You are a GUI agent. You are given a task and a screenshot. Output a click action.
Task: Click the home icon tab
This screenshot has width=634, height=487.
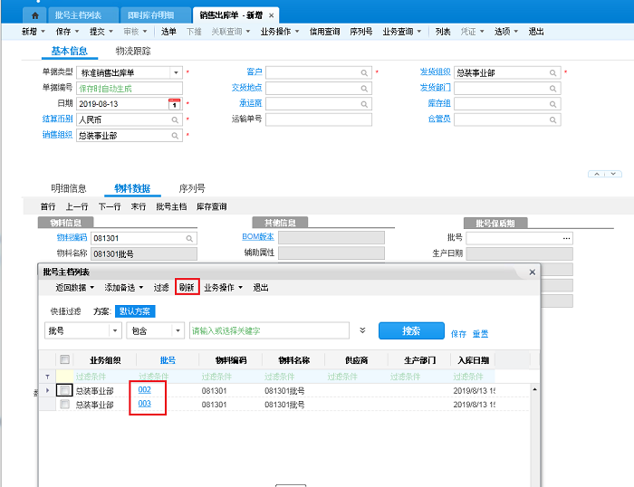(34, 14)
